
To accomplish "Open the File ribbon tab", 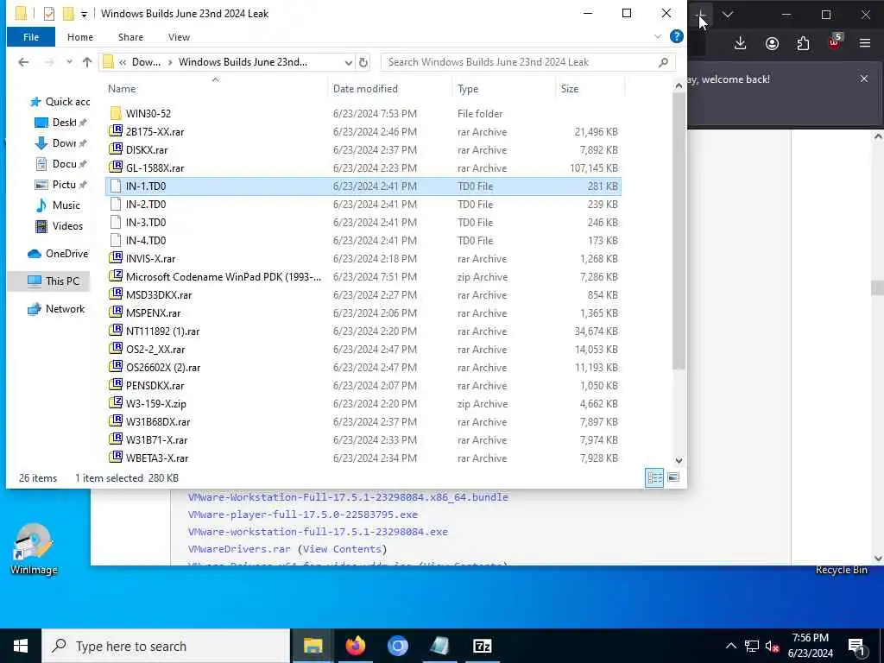I will (31, 37).
